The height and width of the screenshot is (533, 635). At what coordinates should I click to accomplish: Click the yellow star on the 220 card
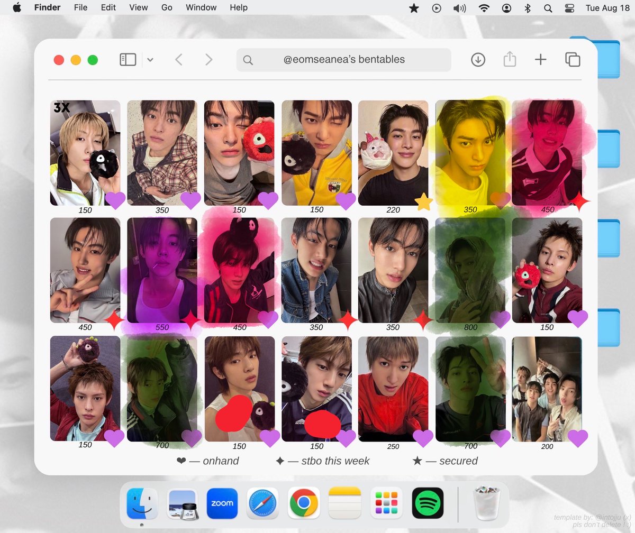(x=423, y=201)
